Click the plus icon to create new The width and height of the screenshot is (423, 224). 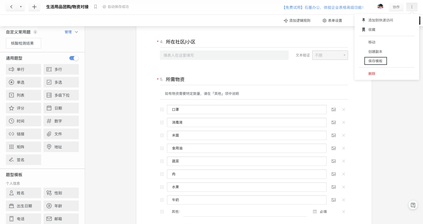(34, 7)
